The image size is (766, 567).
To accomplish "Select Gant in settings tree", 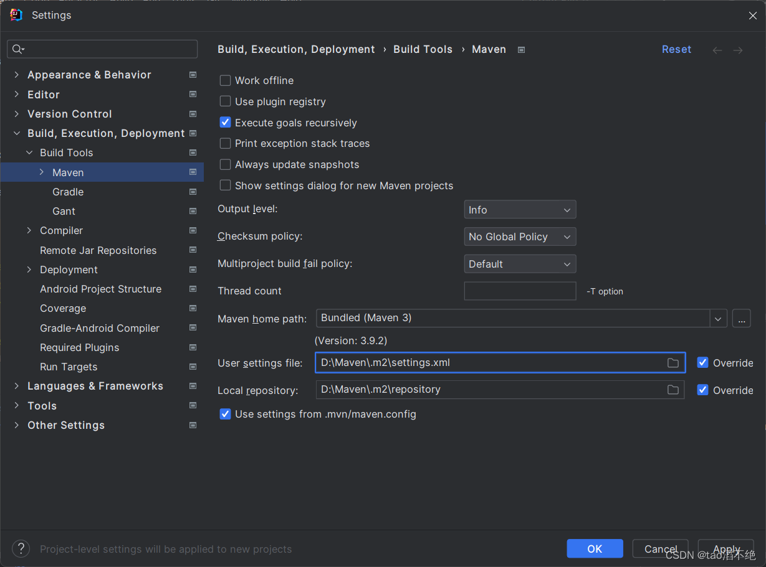I will (x=64, y=211).
